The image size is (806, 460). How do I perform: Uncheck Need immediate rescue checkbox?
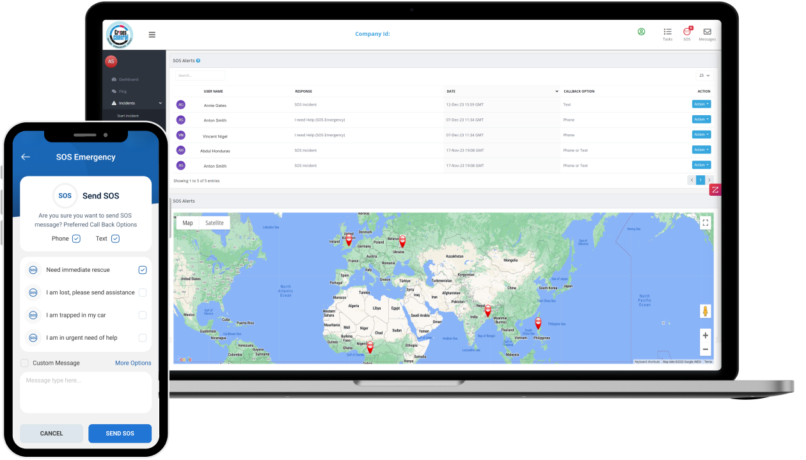[143, 270]
